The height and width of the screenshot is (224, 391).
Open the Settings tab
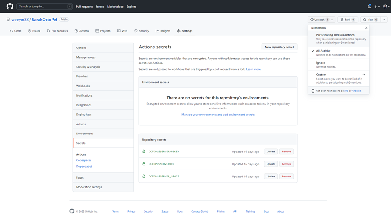pyautogui.click(x=185, y=31)
